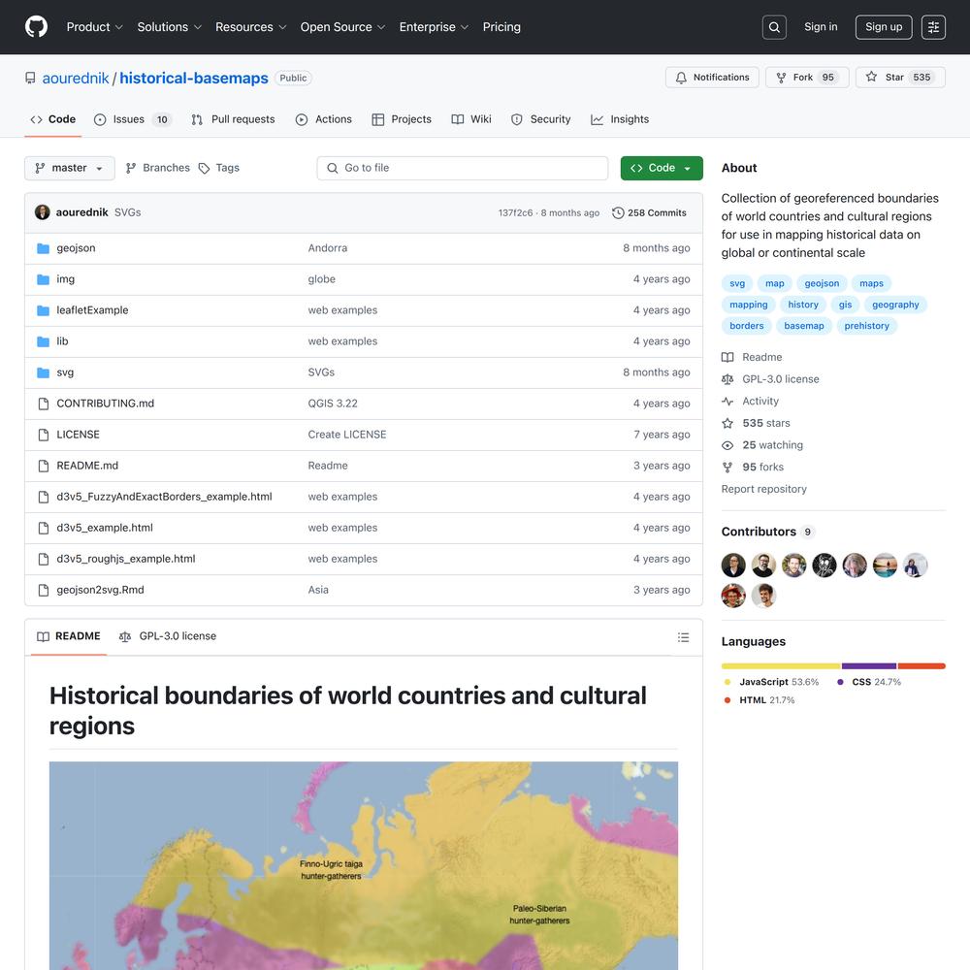The width and height of the screenshot is (970, 970).
Task: Click the prehistory topic tag
Action: (x=866, y=326)
